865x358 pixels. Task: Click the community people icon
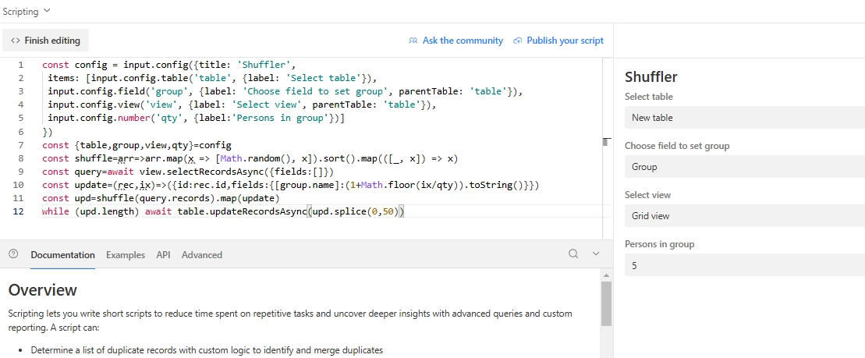(413, 41)
